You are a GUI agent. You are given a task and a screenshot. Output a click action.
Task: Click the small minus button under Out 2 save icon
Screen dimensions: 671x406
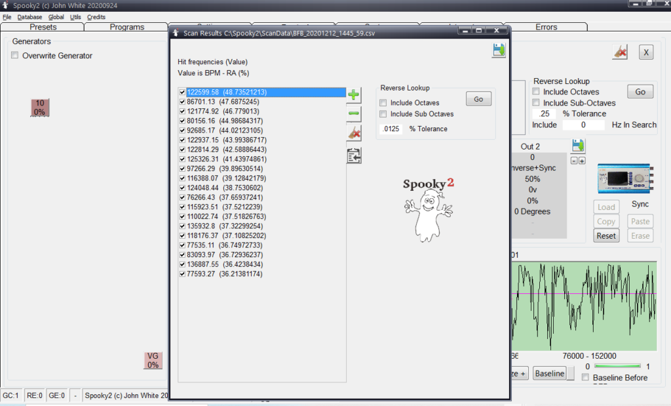[574, 161]
